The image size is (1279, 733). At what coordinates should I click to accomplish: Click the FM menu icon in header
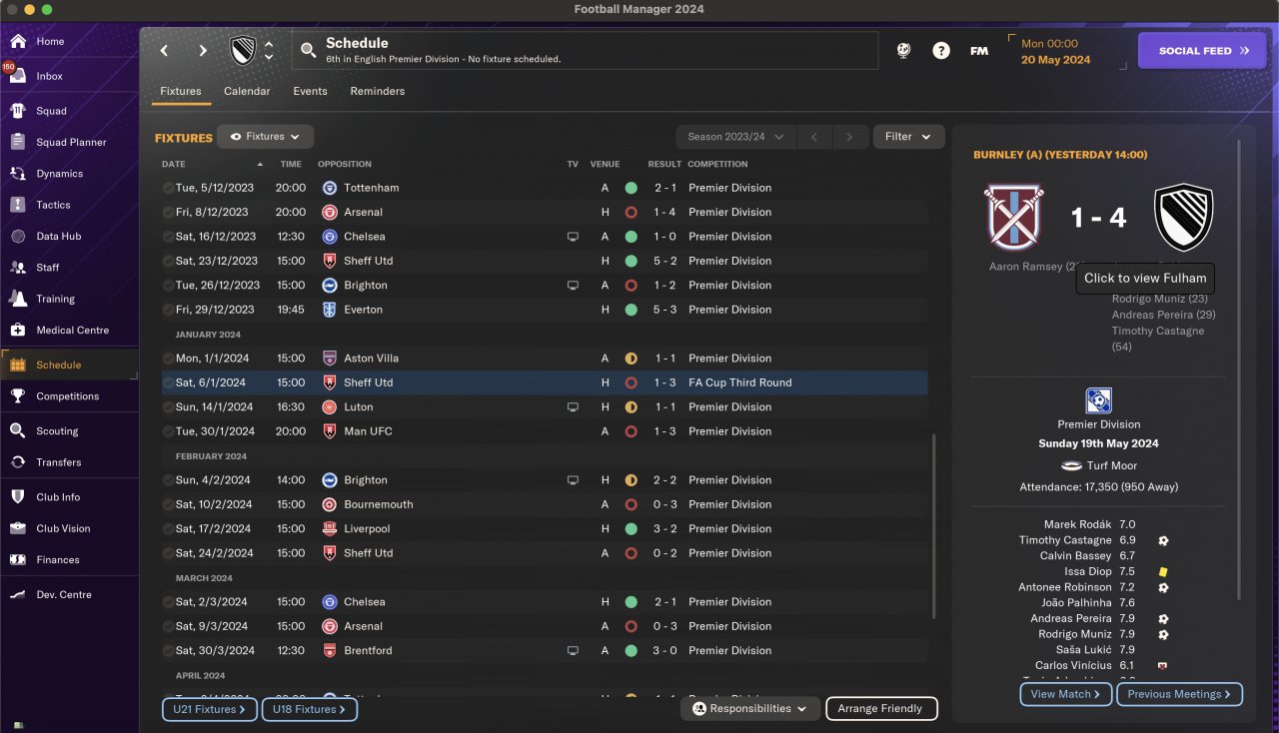(x=979, y=50)
